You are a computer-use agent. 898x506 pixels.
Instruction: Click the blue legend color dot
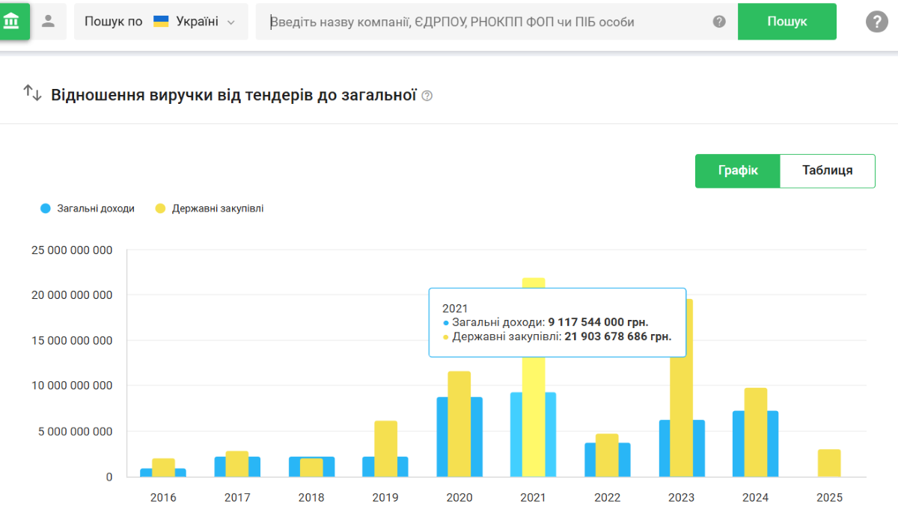tap(46, 209)
